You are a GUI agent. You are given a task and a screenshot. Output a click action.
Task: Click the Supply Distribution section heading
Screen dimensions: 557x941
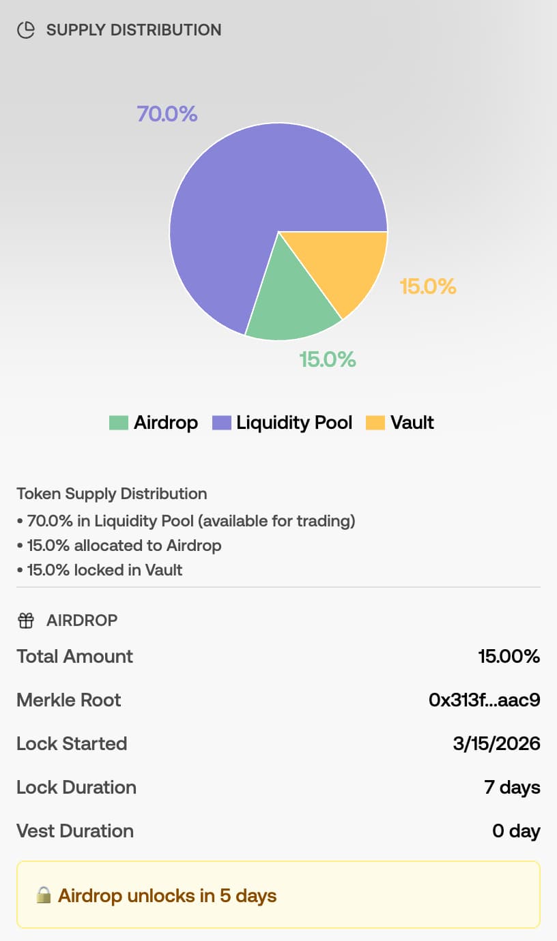coord(134,30)
